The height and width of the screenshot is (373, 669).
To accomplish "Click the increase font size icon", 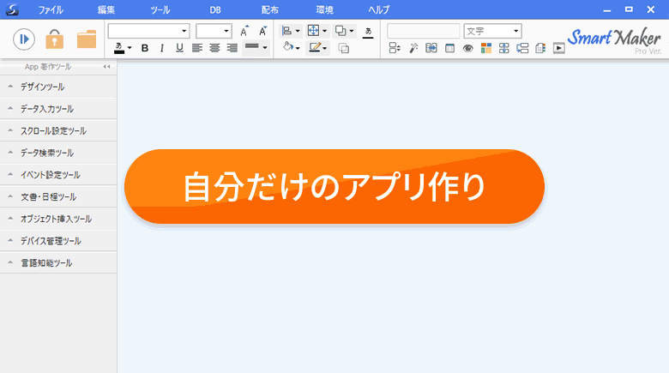I will tap(244, 31).
